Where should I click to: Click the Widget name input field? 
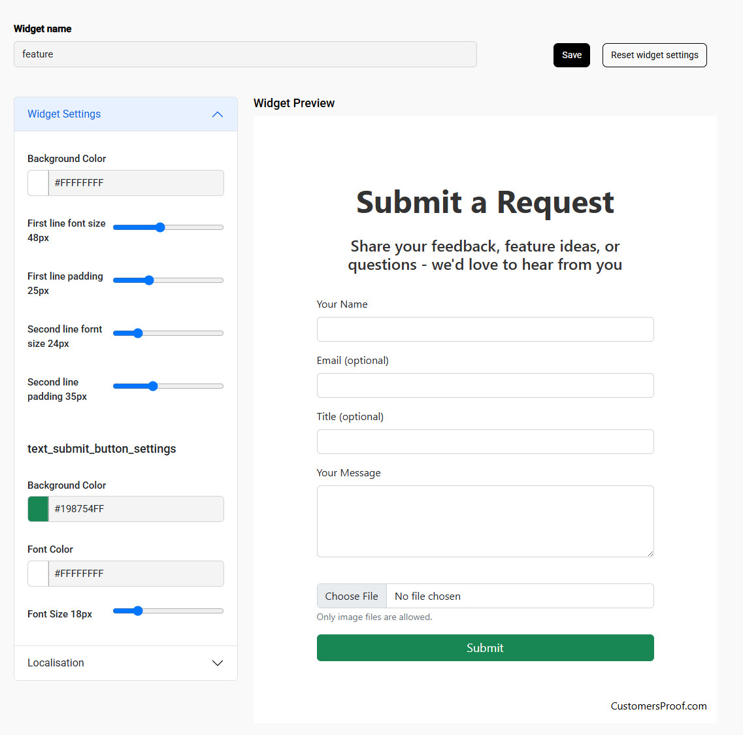[x=245, y=54]
